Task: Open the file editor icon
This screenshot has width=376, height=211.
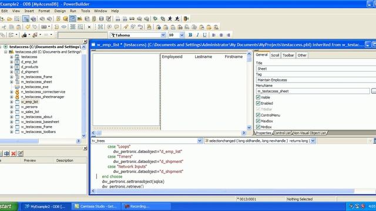Action: point(109,19)
